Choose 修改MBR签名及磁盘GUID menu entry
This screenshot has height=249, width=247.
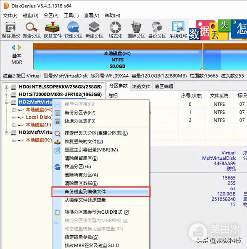(x=101, y=246)
